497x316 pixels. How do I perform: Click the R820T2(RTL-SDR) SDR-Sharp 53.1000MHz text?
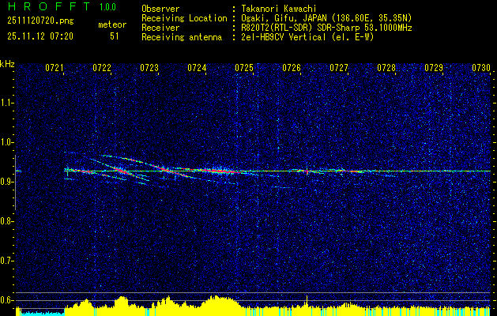(326, 28)
